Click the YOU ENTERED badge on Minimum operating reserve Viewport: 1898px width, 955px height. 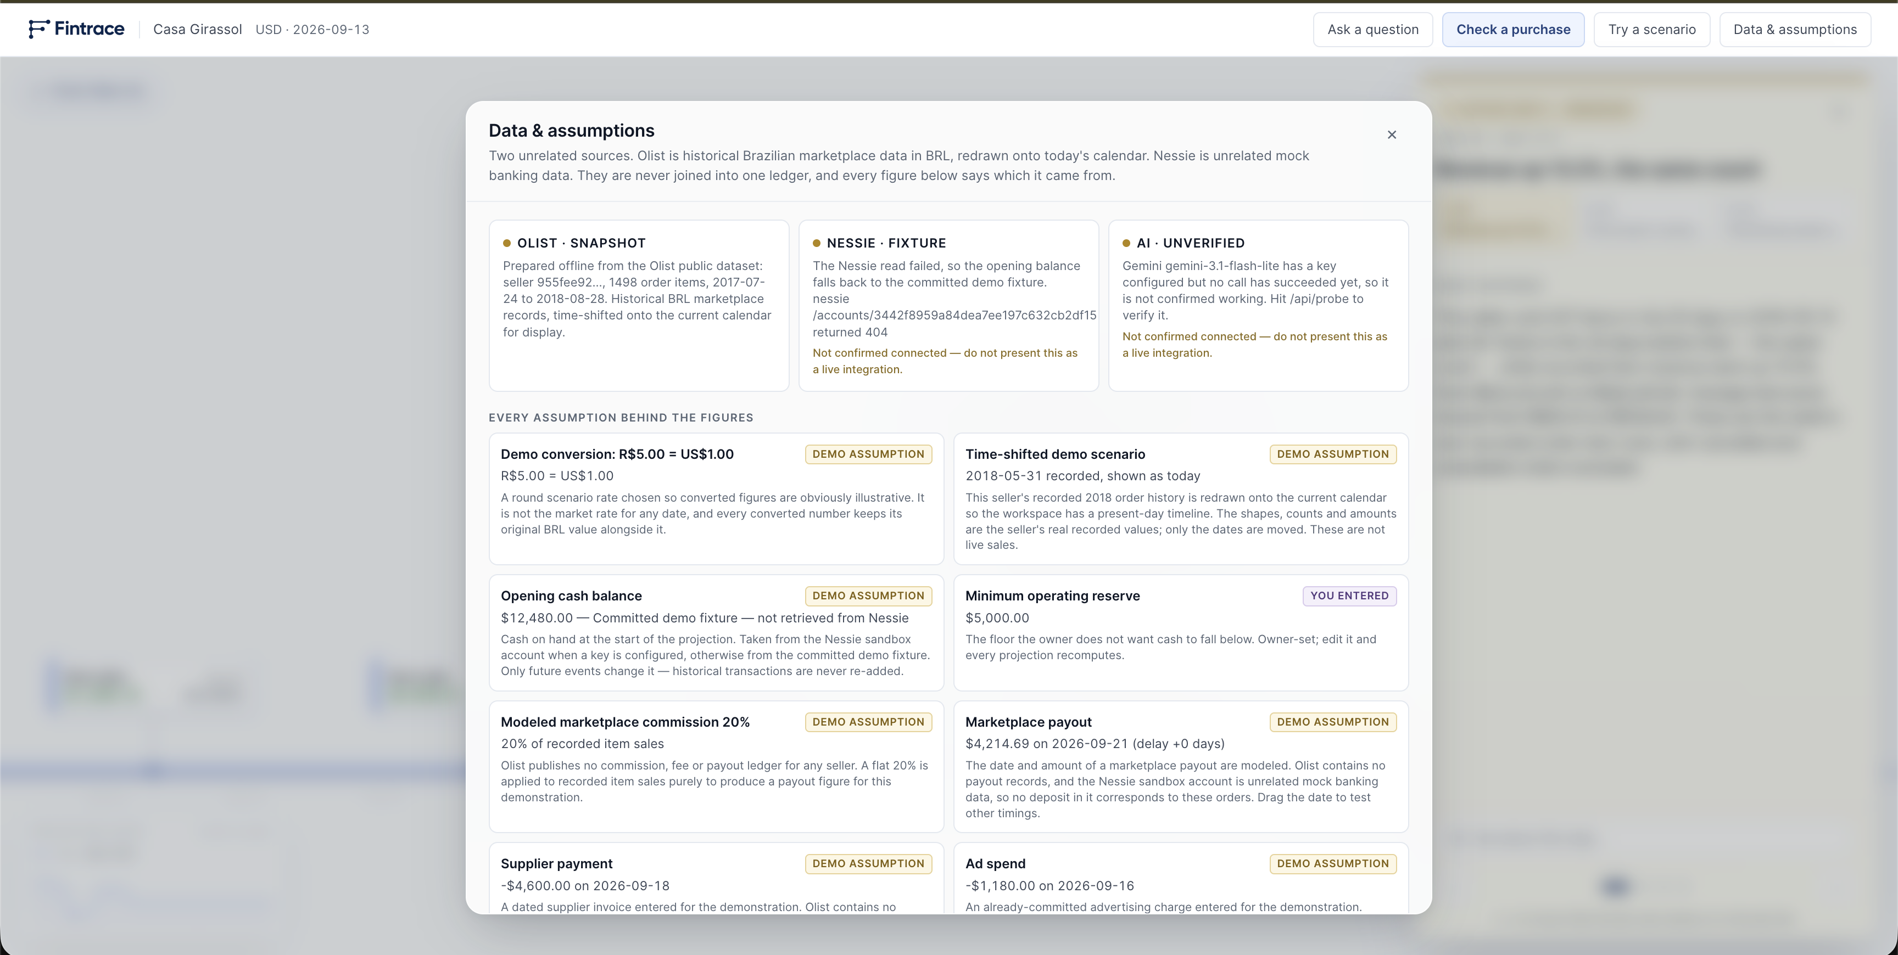(1348, 596)
